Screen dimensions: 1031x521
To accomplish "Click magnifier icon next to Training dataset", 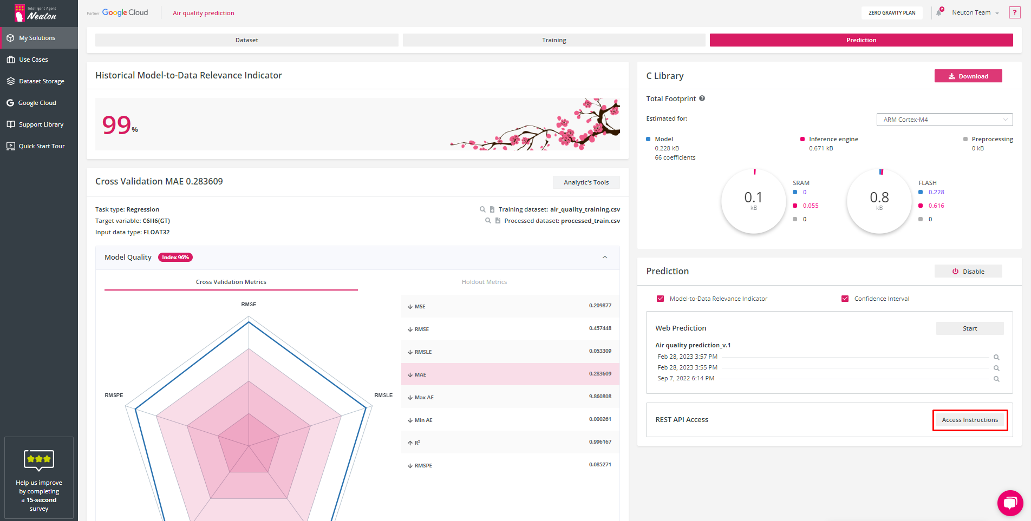I will pyautogui.click(x=482, y=209).
